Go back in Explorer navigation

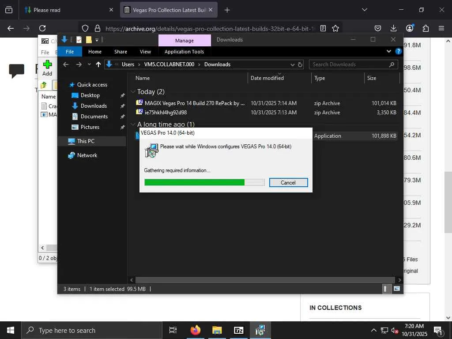pos(66,64)
